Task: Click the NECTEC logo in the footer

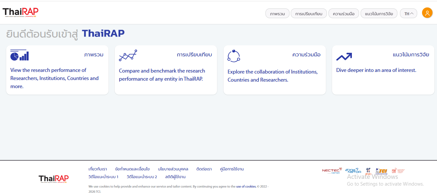Action: 332,171
